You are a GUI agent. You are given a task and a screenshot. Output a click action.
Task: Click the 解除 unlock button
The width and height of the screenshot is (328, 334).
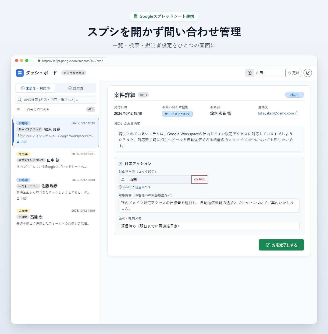coord(200,179)
